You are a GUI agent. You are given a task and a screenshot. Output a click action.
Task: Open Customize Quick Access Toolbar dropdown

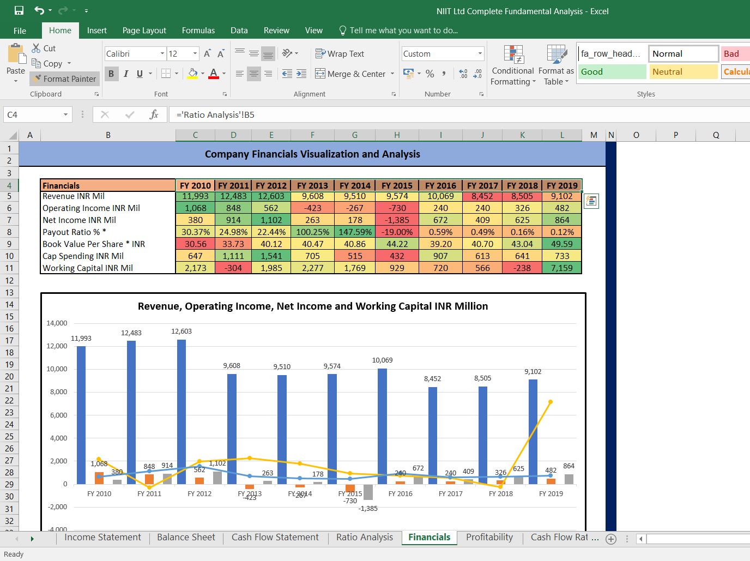(x=86, y=10)
